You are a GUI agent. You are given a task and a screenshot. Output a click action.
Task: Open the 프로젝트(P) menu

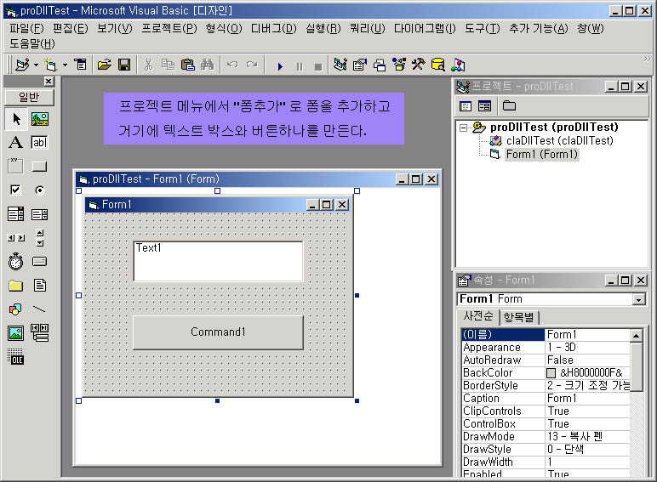point(169,28)
